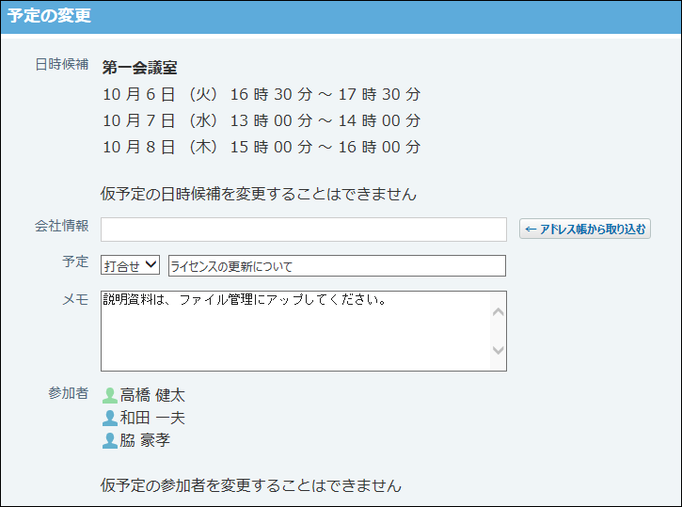Click the 仮予定の参加者を変更することはできません notice
The image size is (682, 507).
tap(251, 485)
